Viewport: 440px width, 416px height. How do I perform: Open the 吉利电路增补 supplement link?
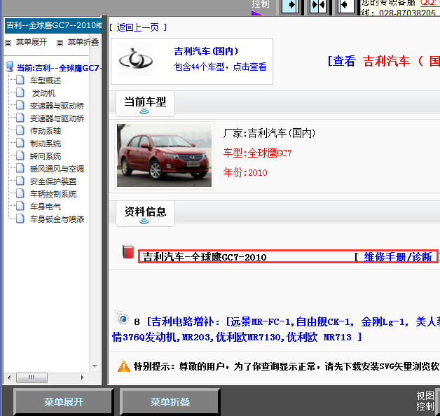[x=276, y=329]
